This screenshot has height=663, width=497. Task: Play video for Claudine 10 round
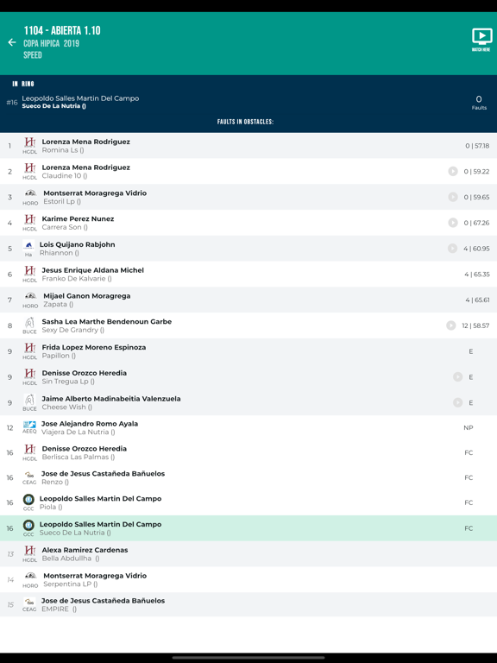tap(453, 171)
